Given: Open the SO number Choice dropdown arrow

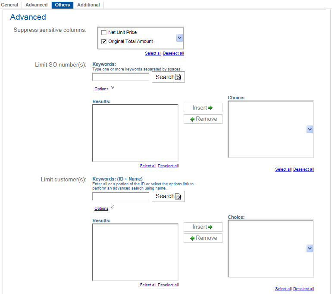Looking at the screenshot, I should coord(310,129).
